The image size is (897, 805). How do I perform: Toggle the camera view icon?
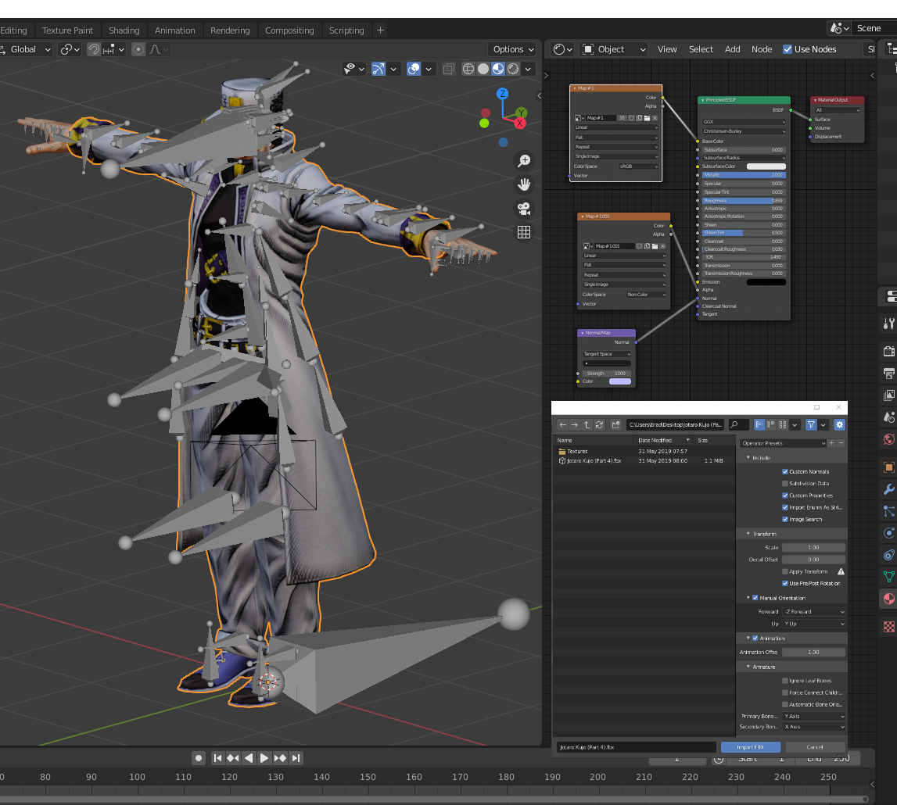[524, 209]
